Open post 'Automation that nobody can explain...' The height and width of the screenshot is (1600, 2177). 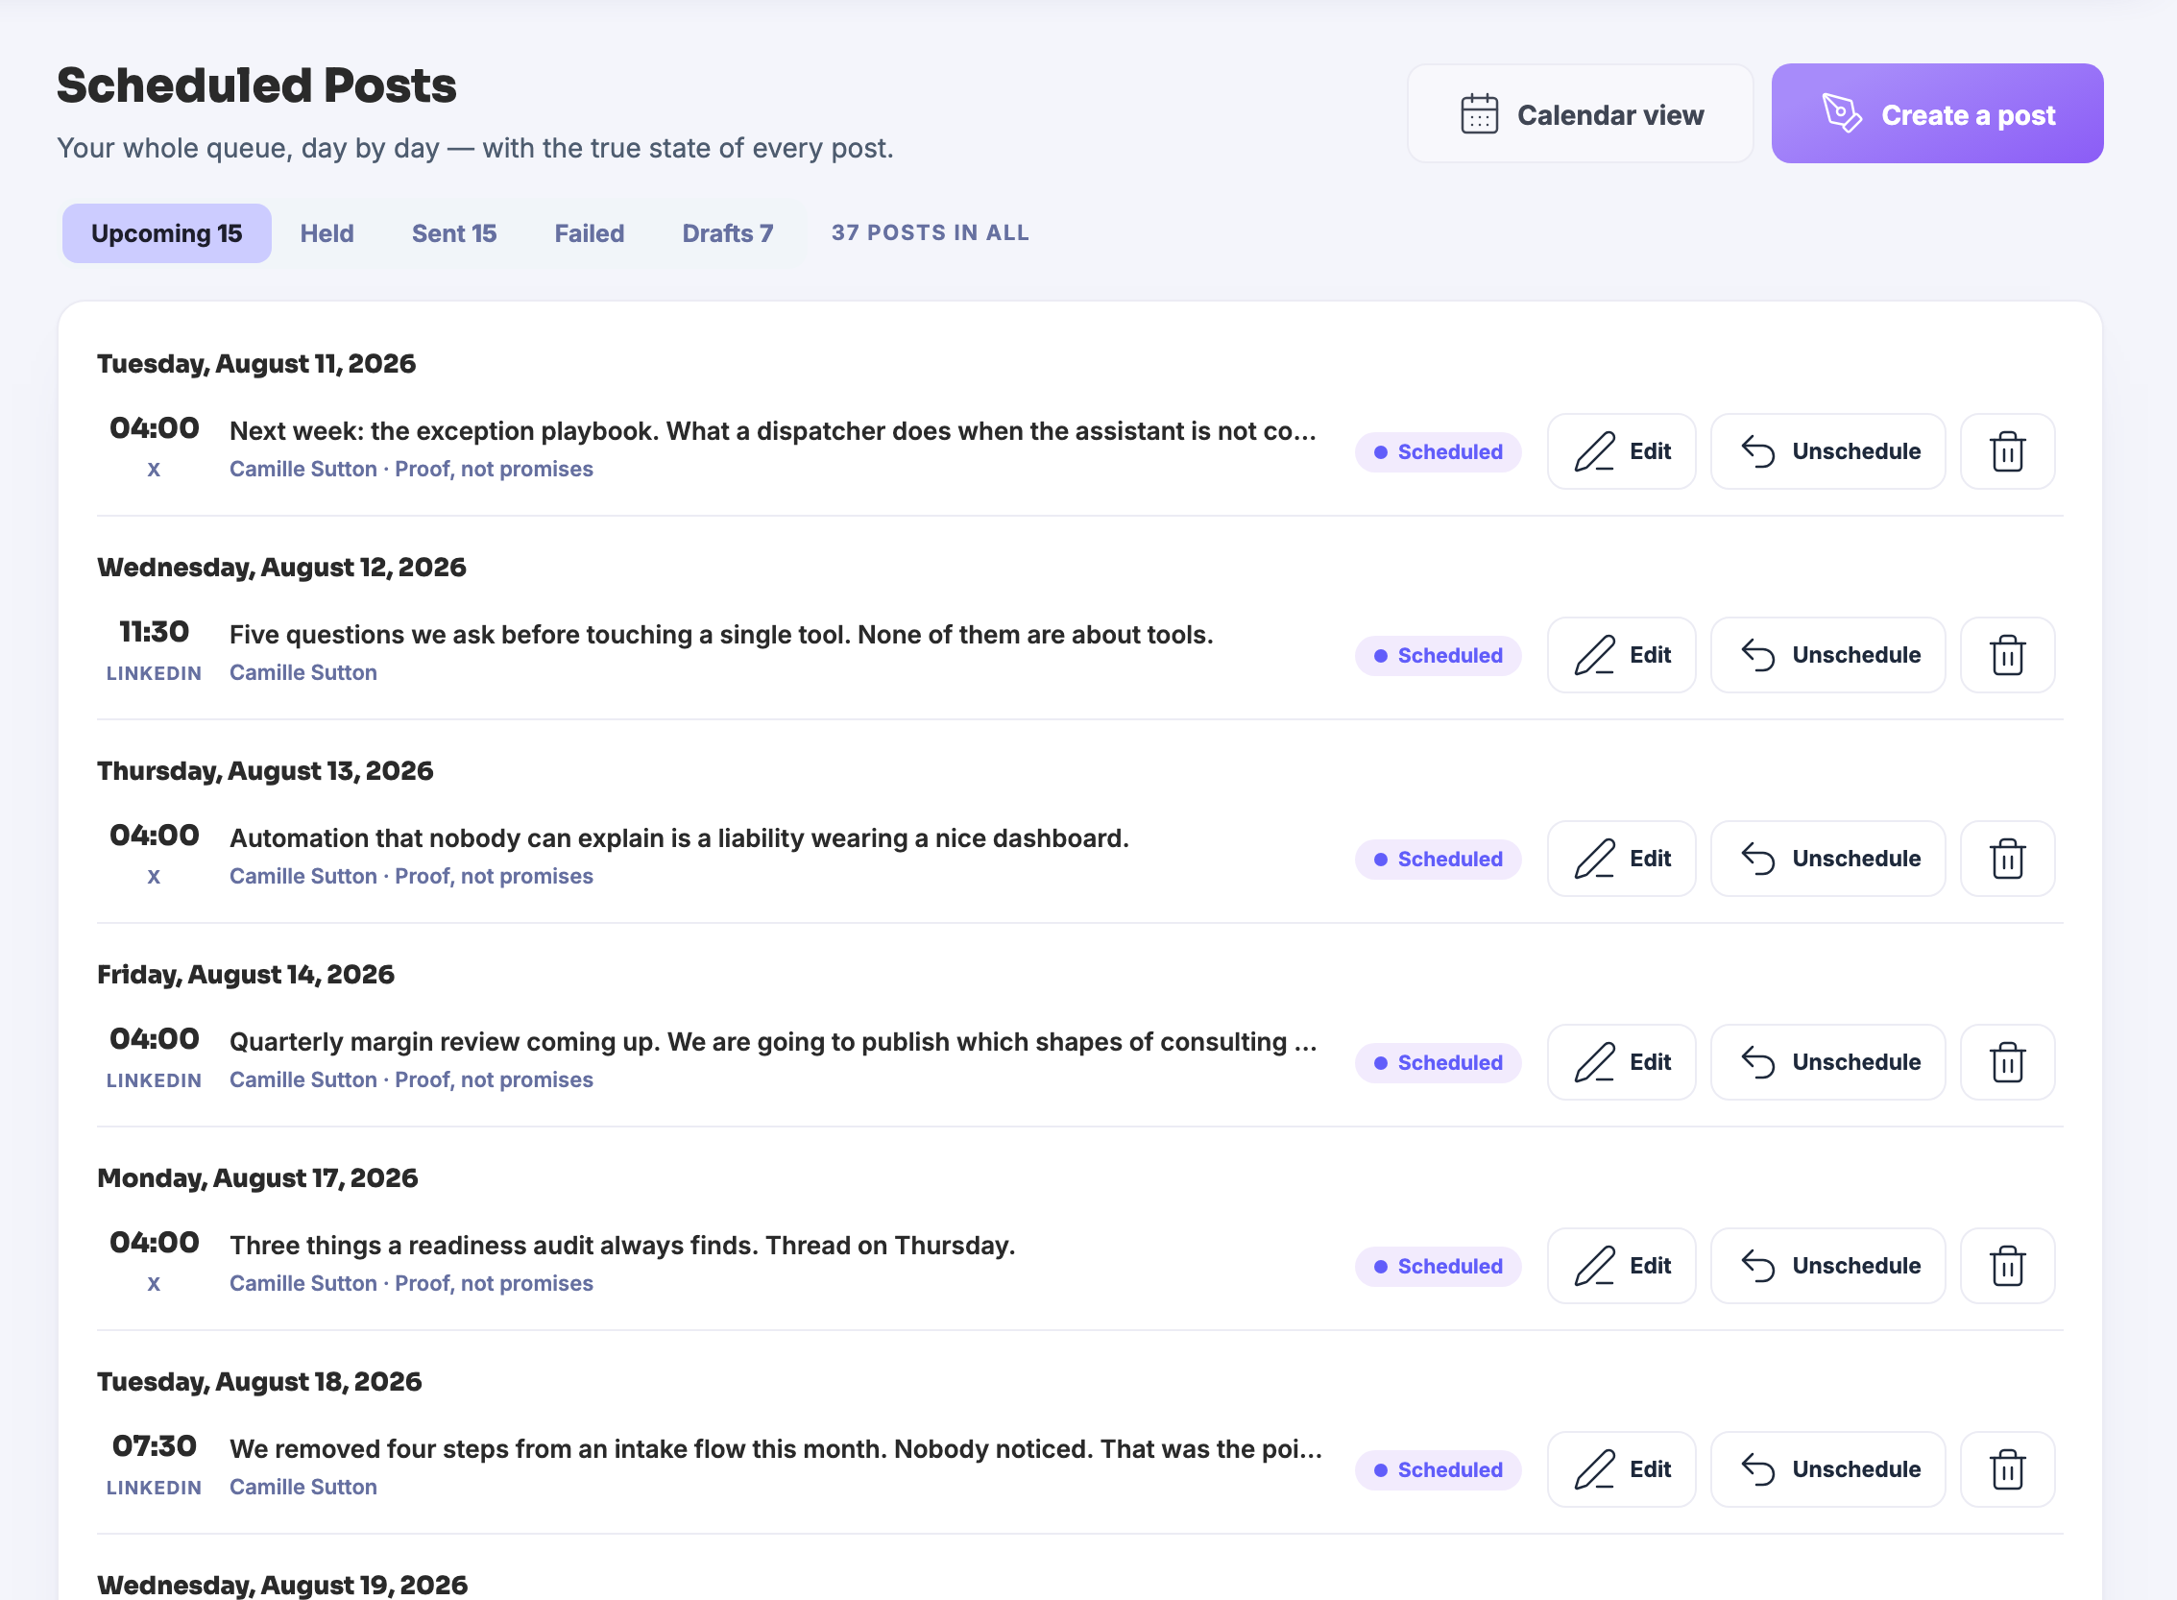point(679,837)
